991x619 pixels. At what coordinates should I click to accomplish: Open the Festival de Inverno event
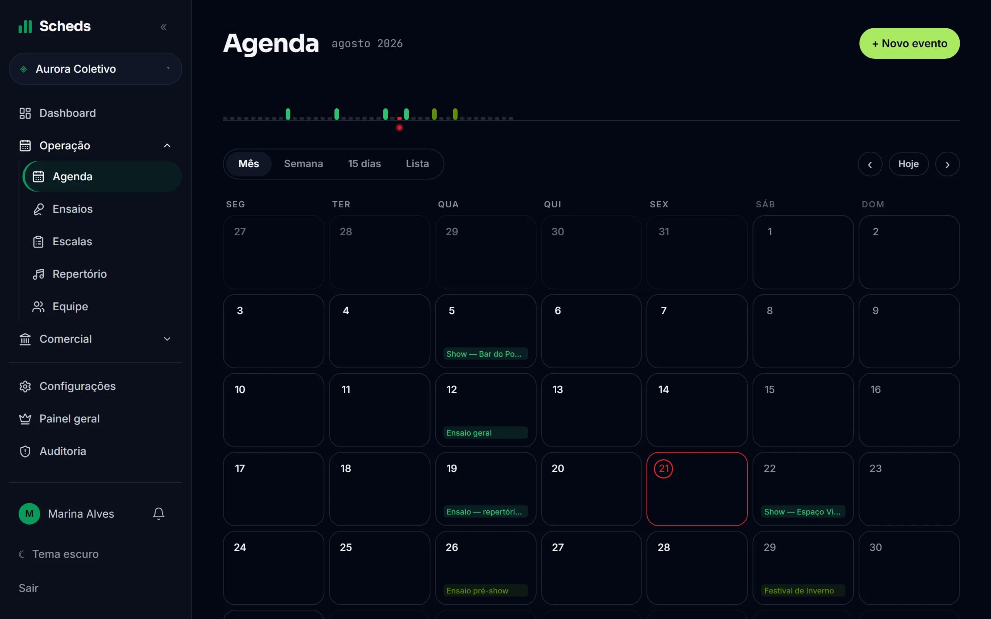(802, 591)
